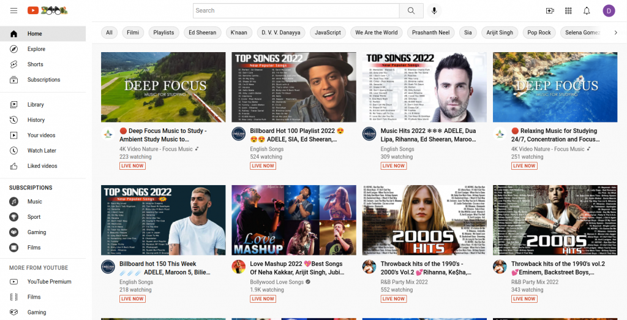627x320 pixels.
Task: Show notifications via the bell icon
Action: point(587,10)
